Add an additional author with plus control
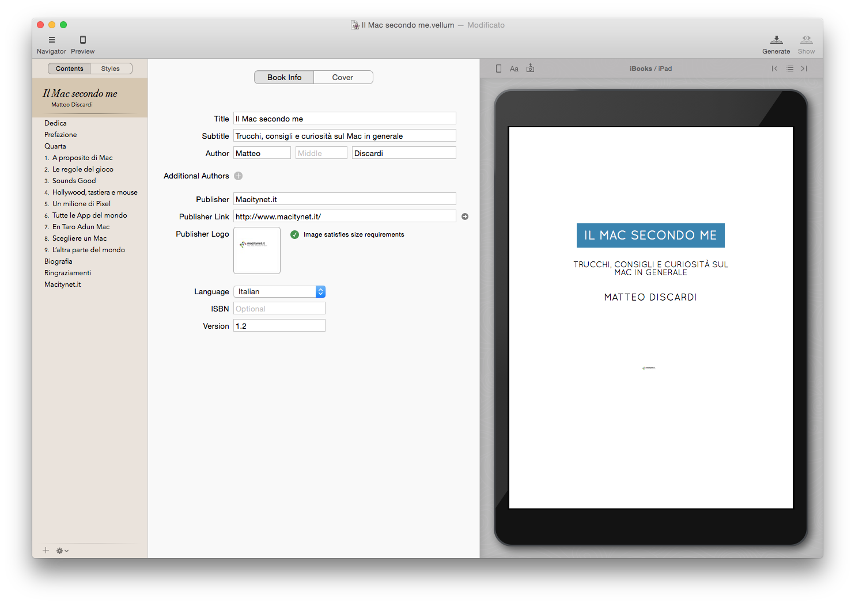 point(238,176)
